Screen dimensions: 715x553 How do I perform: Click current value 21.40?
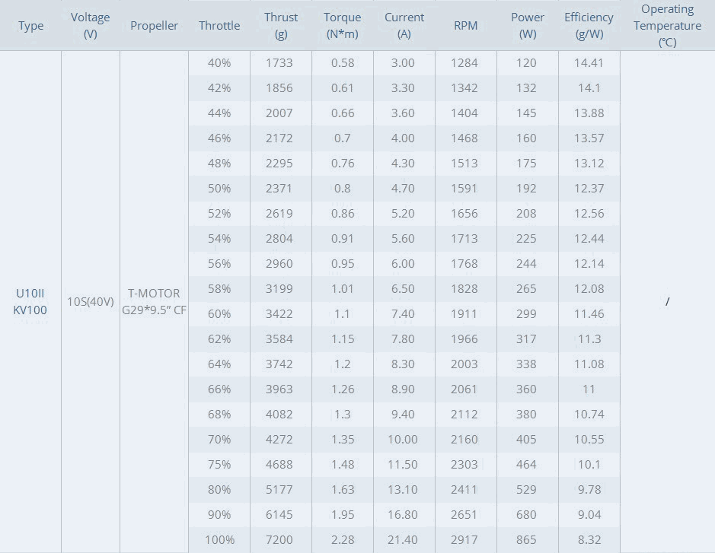tap(403, 540)
